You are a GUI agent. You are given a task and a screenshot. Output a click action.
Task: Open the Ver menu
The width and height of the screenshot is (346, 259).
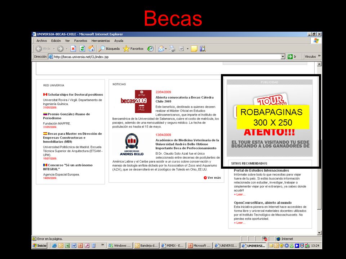tap(67, 41)
